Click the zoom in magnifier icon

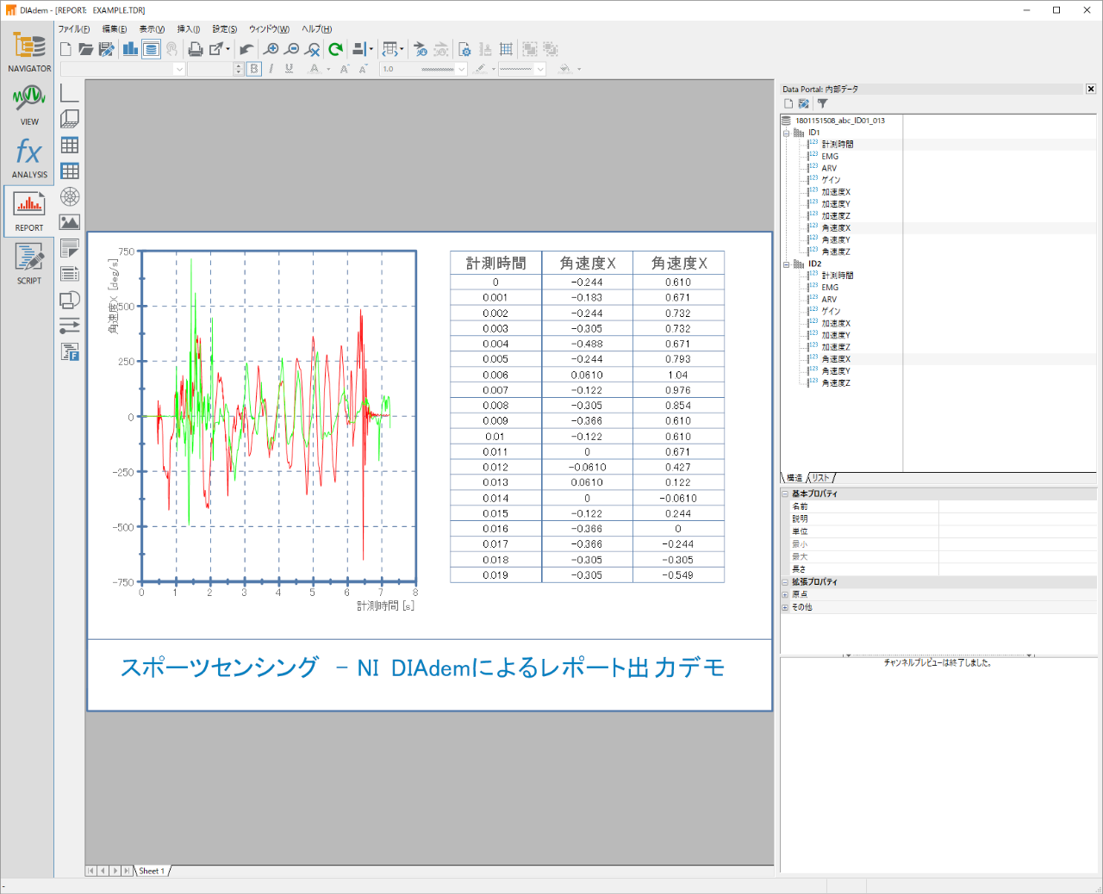click(x=271, y=49)
